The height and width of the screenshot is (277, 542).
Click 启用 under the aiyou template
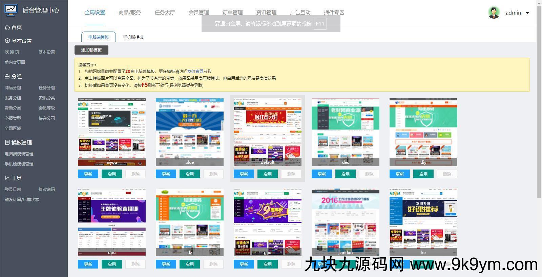(x=112, y=174)
